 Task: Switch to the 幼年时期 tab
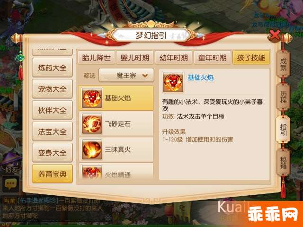point(174,58)
